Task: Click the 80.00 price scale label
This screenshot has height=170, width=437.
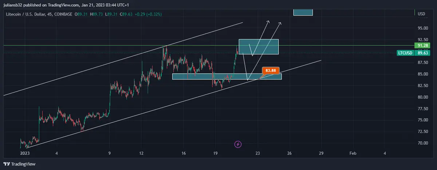Action: coord(422,97)
